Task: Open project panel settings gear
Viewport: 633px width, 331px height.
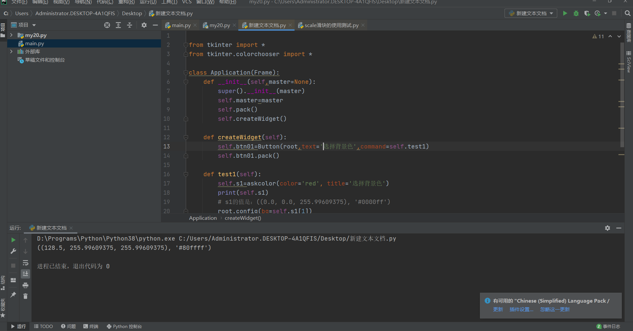Action: point(144,25)
